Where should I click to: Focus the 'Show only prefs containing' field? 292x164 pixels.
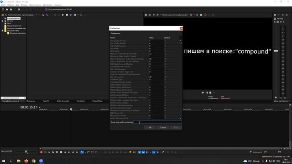(x=158, y=123)
